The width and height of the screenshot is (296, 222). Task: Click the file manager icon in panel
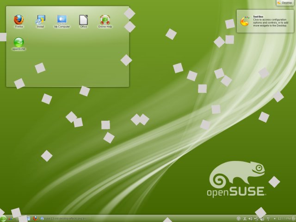click(x=28, y=219)
